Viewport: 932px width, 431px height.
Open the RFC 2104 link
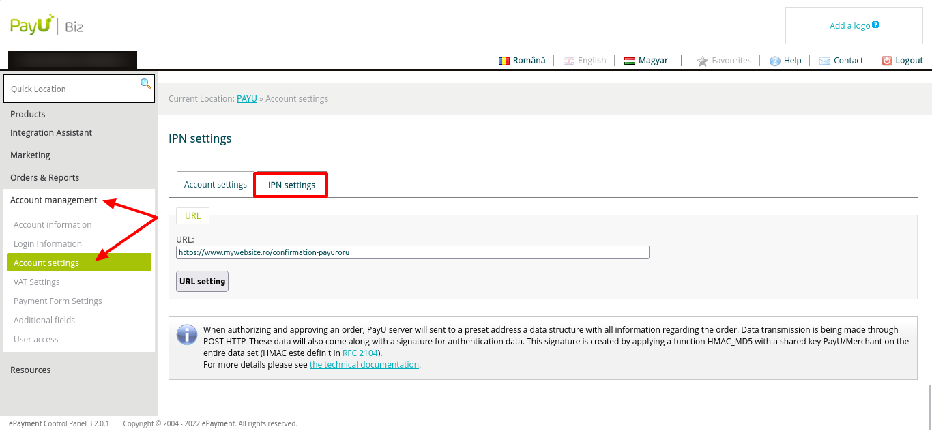coord(360,353)
